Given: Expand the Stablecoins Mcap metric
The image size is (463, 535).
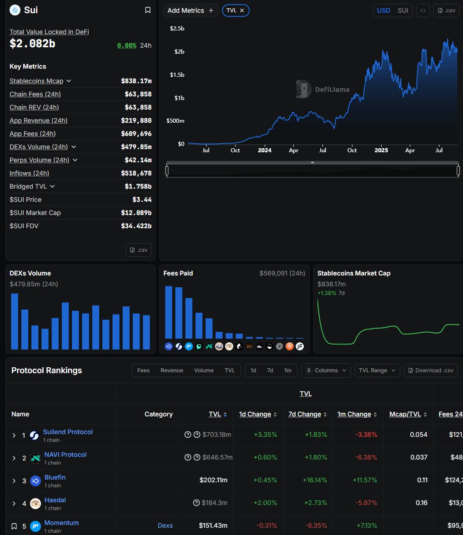Looking at the screenshot, I should 69,81.
